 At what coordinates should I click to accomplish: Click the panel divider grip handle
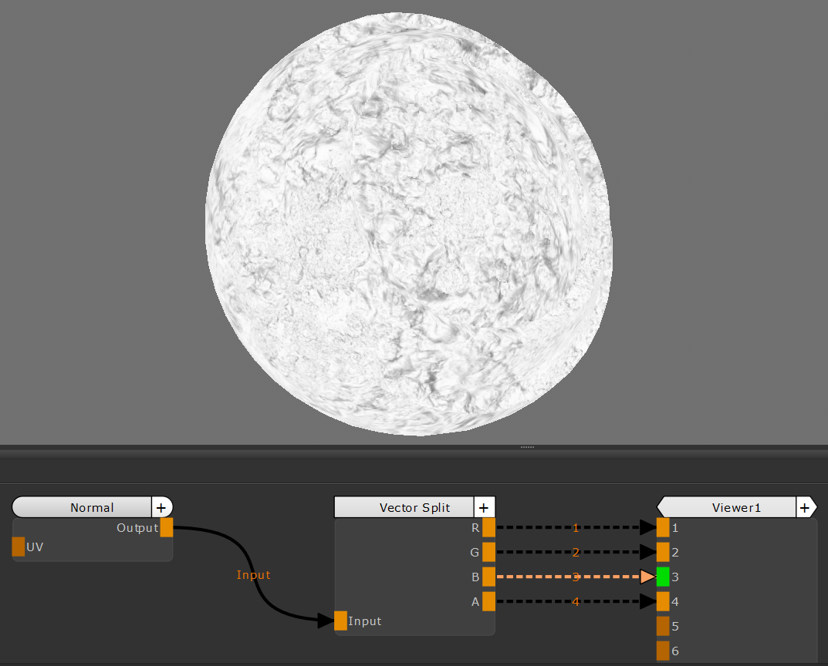point(527,447)
